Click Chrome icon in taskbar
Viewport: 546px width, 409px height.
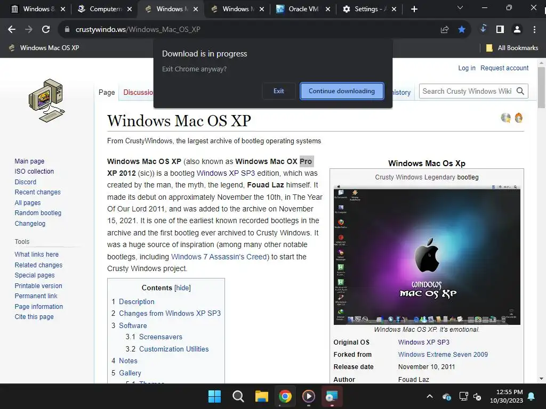(285, 396)
